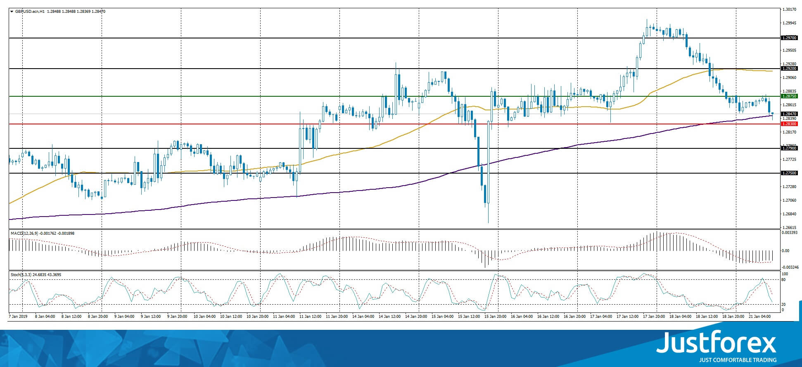802x367 pixels.
Task: Click the 1.27280 price axis value
Action: [790, 187]
